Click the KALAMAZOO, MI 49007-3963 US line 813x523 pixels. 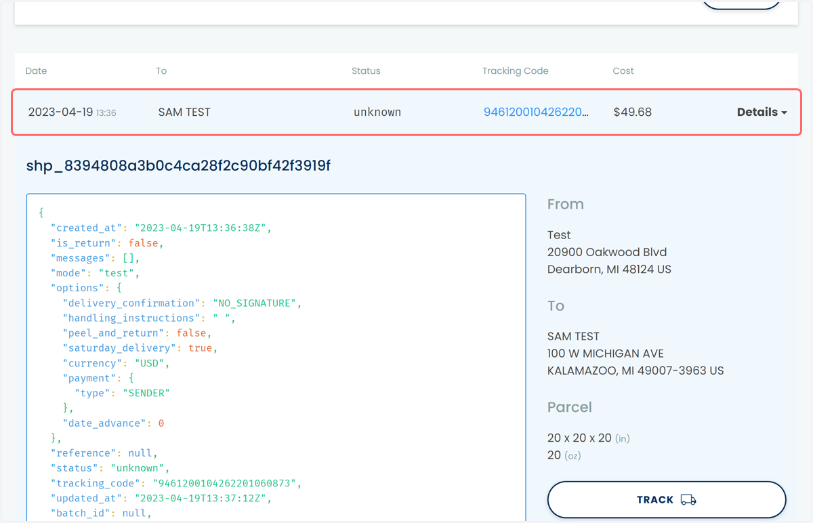(635, 371)
